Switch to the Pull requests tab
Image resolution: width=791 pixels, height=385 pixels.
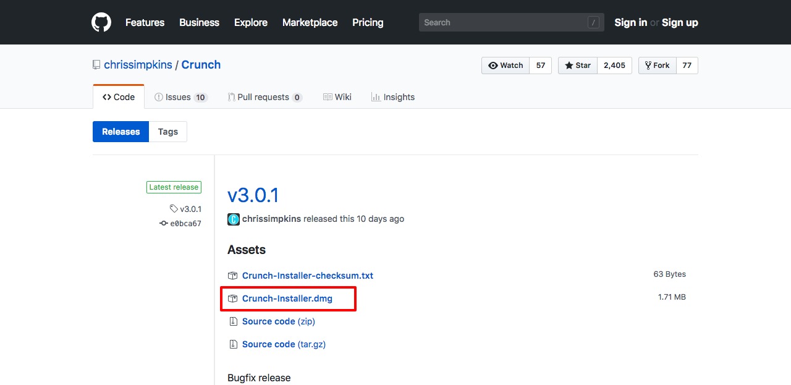(x=264, y=97)
